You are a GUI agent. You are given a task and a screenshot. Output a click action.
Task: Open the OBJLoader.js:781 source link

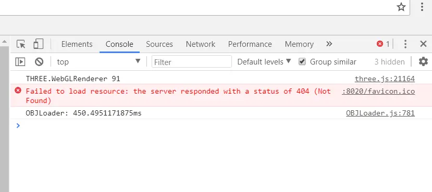click(x=380, y=113)
